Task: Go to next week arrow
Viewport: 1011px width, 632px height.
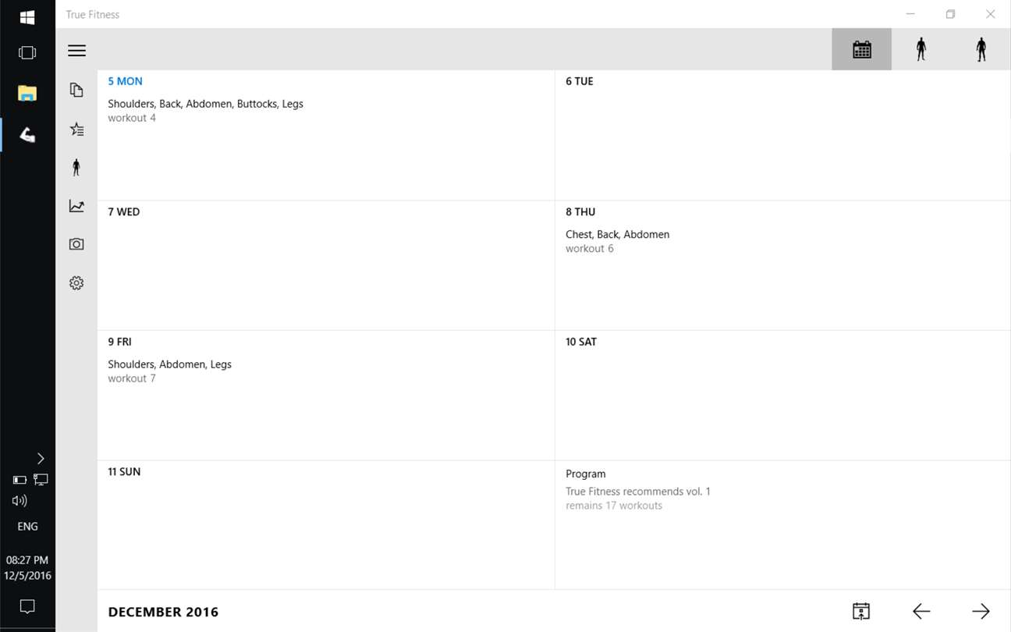Action: [981, 611]
